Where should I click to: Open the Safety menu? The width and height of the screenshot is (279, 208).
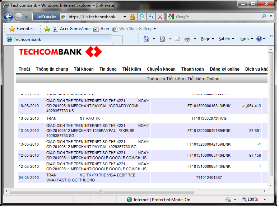226,39
